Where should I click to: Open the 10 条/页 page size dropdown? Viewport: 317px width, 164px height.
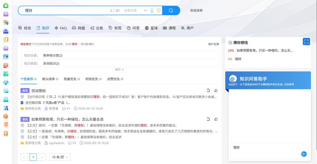click(x=60, y=157)
